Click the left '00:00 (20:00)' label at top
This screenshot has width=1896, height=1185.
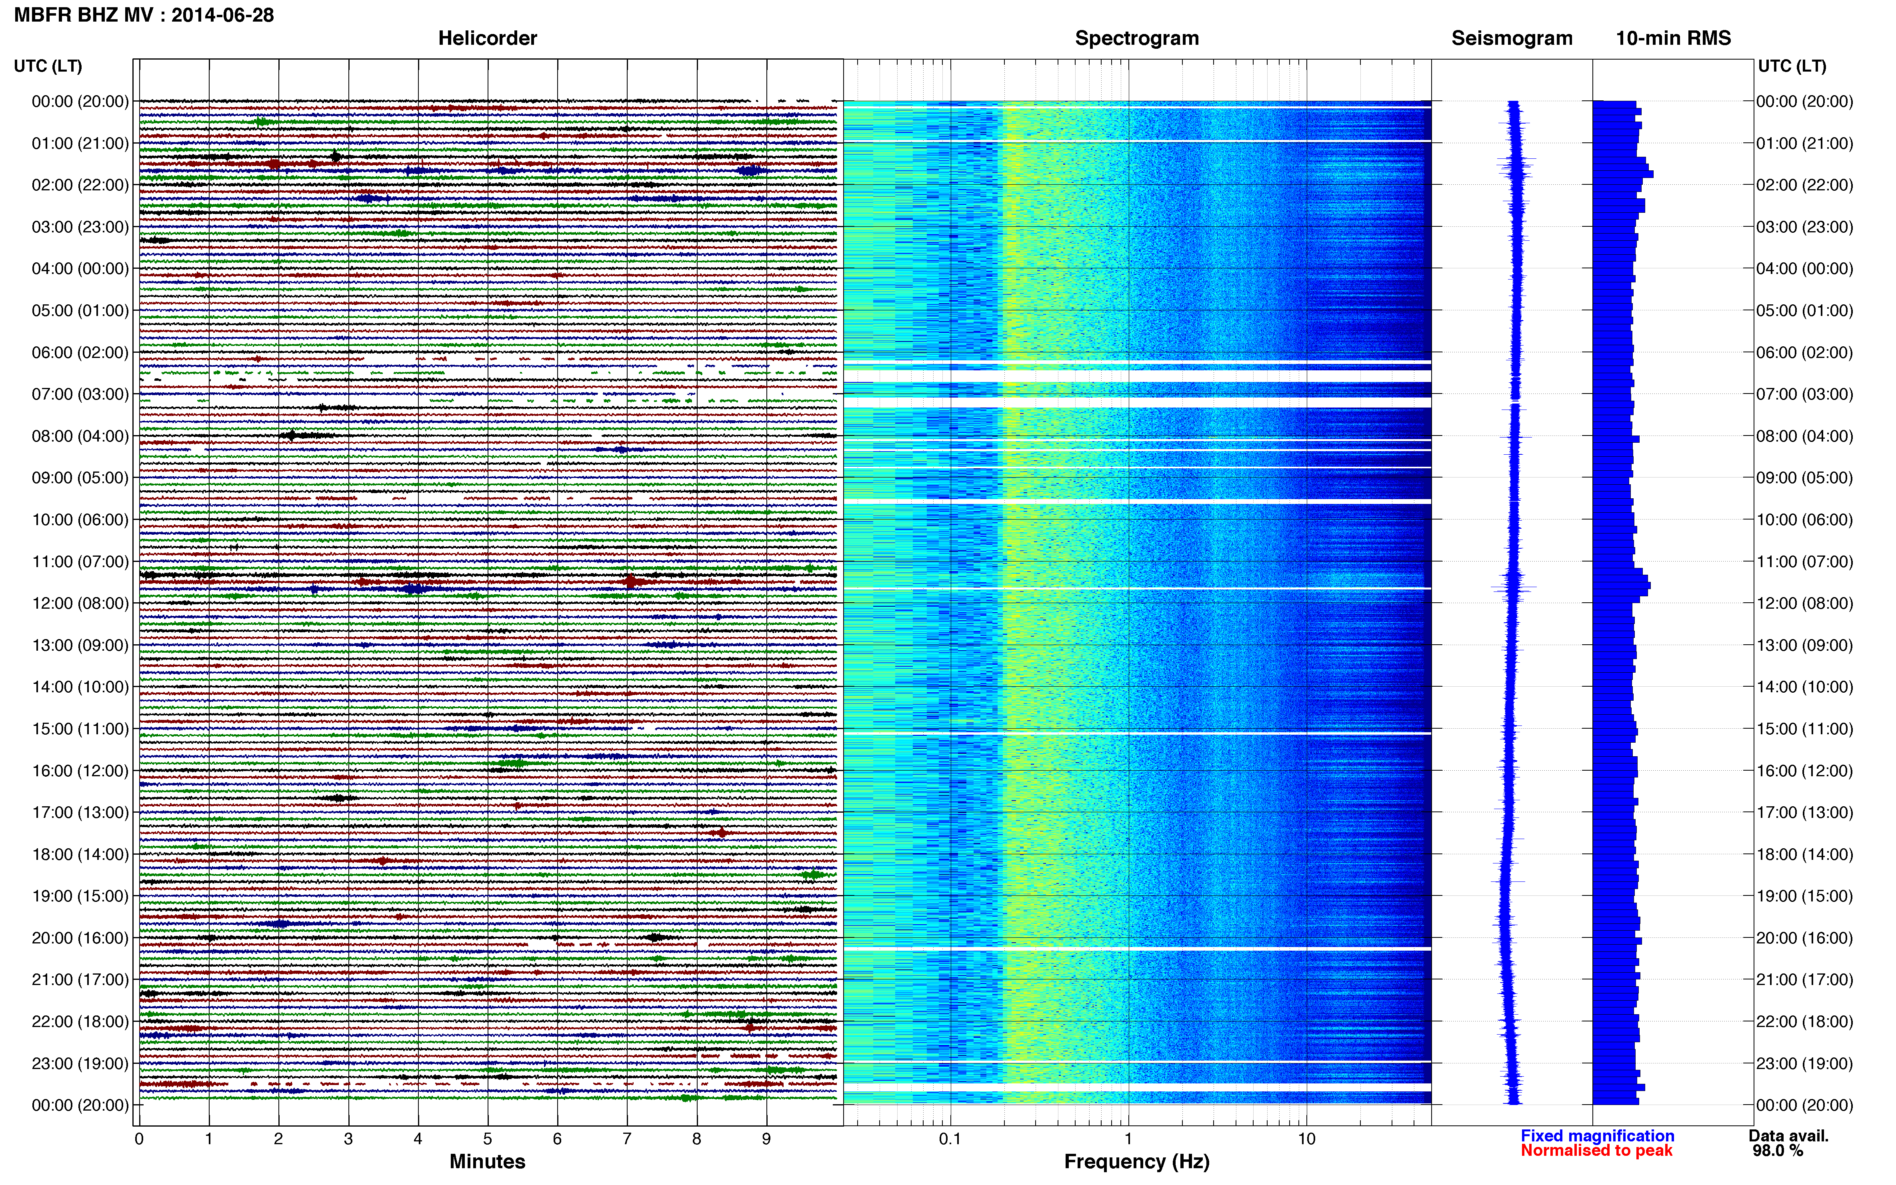coord(80,101)
